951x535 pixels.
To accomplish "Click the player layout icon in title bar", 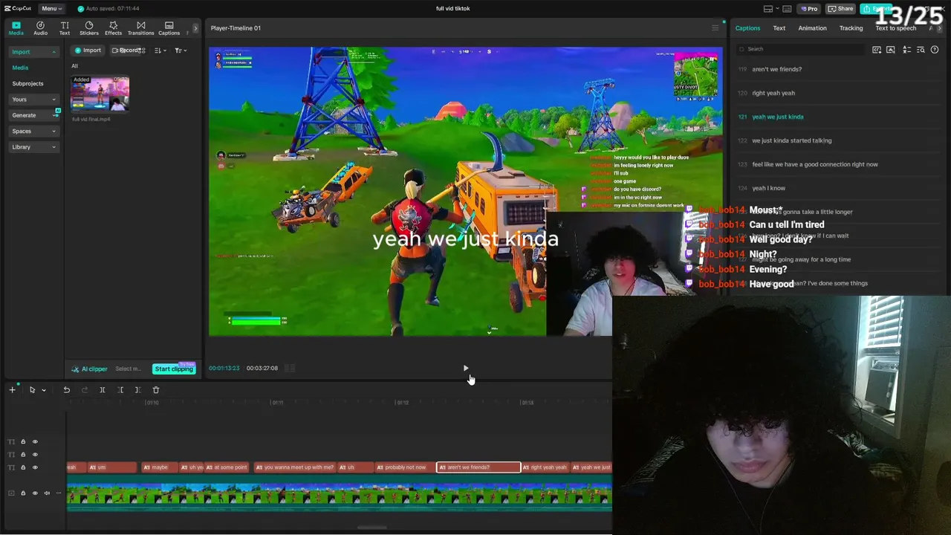I will coord(768,9).
